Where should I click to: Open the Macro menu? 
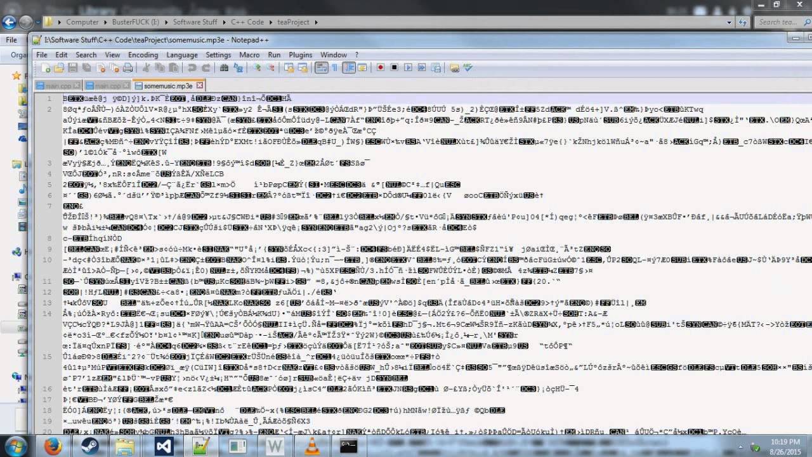click(x=249, y=55)
